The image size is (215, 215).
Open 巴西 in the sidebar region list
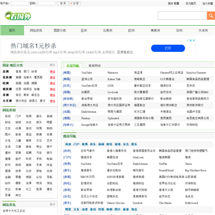click(x=19, y=89)
